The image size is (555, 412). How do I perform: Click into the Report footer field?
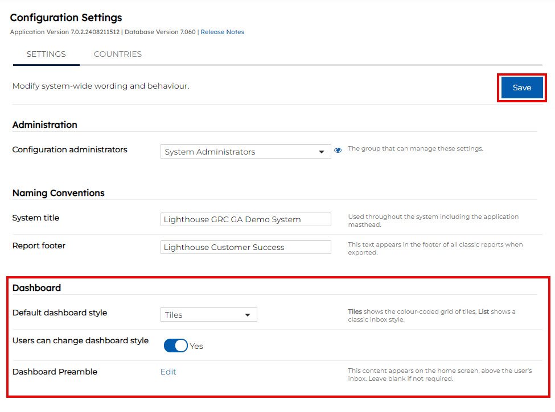(x=245, y=247)
